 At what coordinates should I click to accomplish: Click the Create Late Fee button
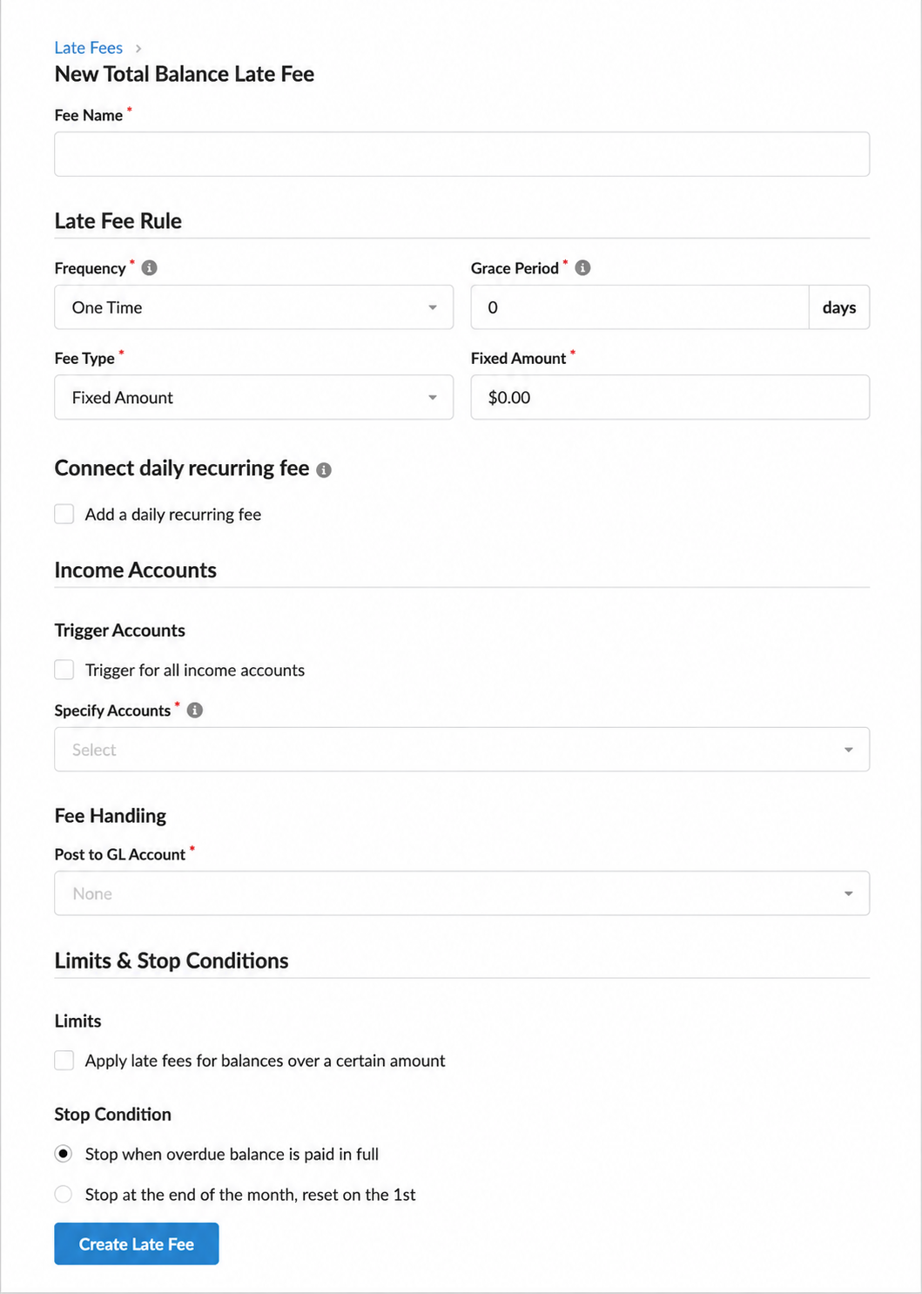[137, 1243]
